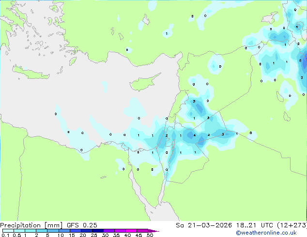This screenshot has height=237, width=307.
Task: Select the 5–10 mm legend swatch
Action: 53,231
